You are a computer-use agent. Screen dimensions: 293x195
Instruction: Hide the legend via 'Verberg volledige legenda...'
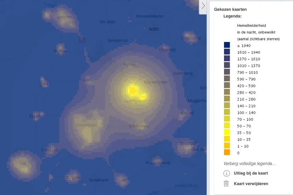249,164
